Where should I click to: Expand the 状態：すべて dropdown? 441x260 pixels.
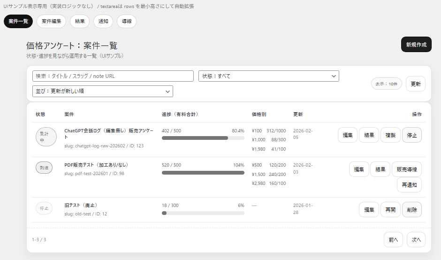tap(268, 76)
